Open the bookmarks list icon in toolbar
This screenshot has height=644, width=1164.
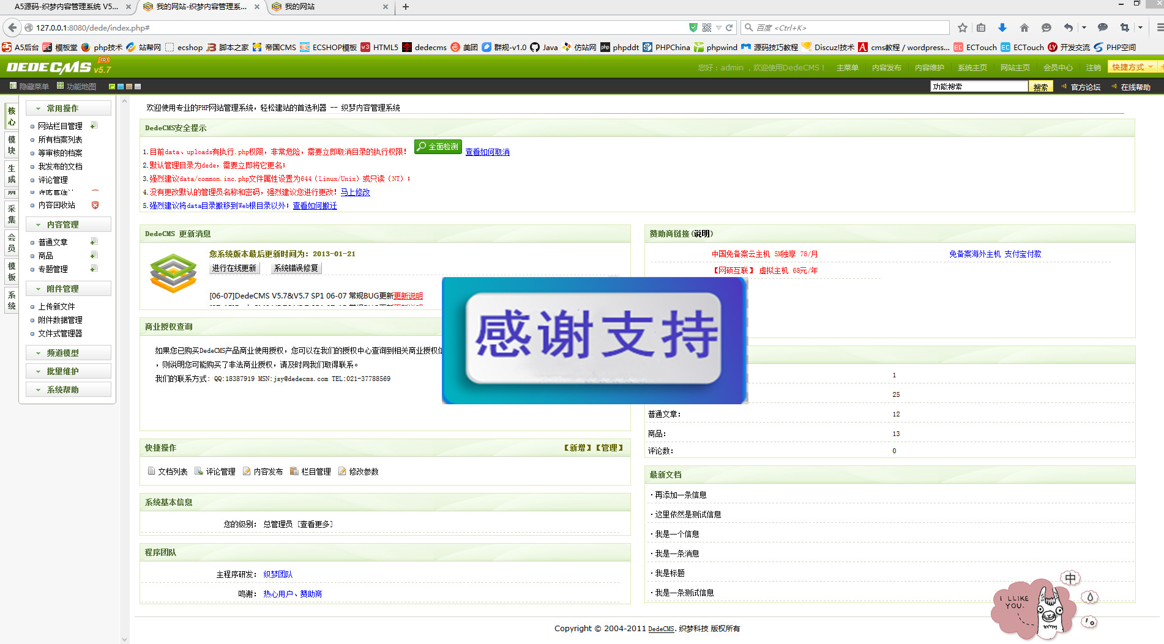(x=981, y=28)
